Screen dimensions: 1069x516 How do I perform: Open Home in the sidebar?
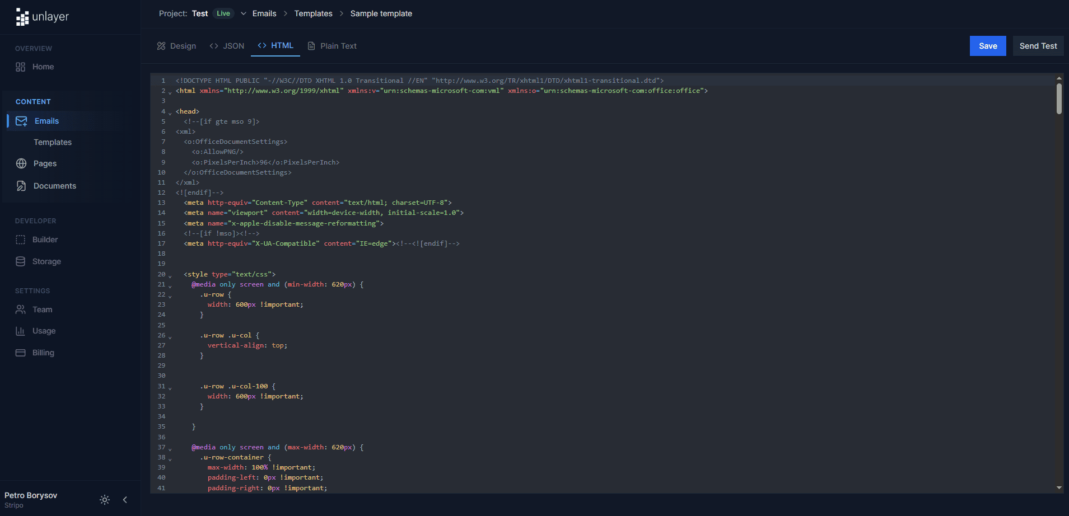tap(43, 67)
